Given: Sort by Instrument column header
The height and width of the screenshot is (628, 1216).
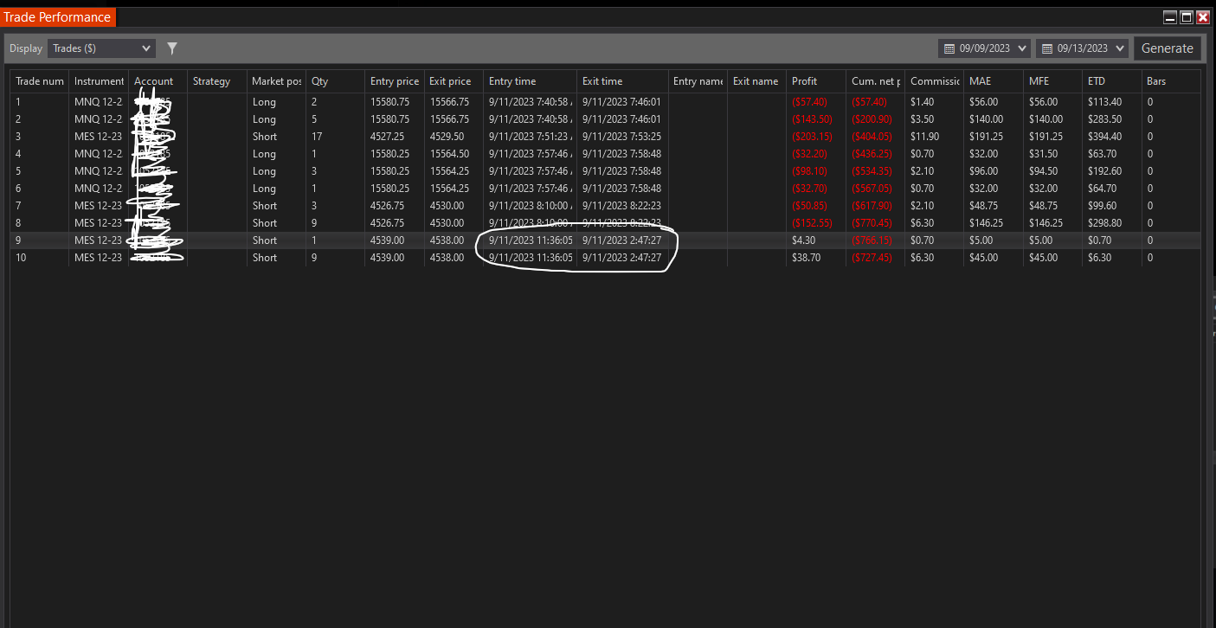Looking at the screenshot, I should [x=99, y=81].
